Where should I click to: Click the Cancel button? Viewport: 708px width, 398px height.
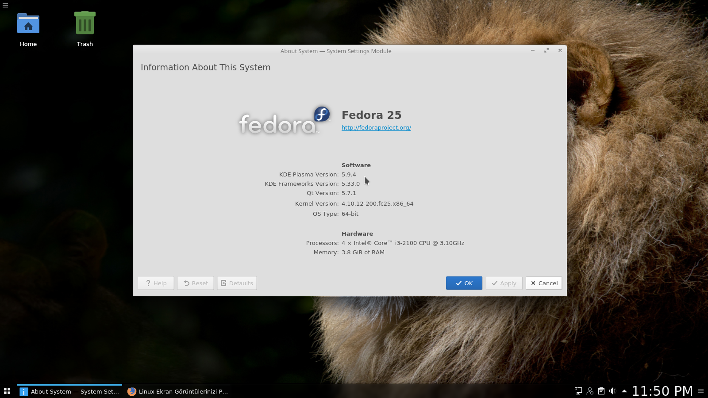(x=543, y=283)
